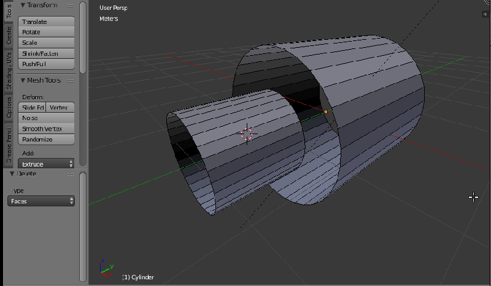Image resolution: width=491 pixels, height=286 pixels.
Task: Collapse the Transform panel
Action: point(23,5)
